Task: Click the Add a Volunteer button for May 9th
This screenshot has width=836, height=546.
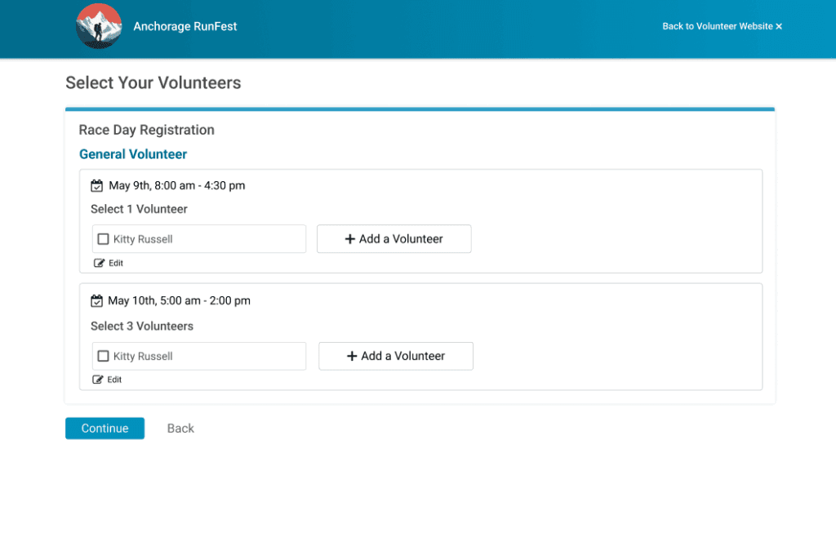Action: pyautogui.click(x=394, y=239)
